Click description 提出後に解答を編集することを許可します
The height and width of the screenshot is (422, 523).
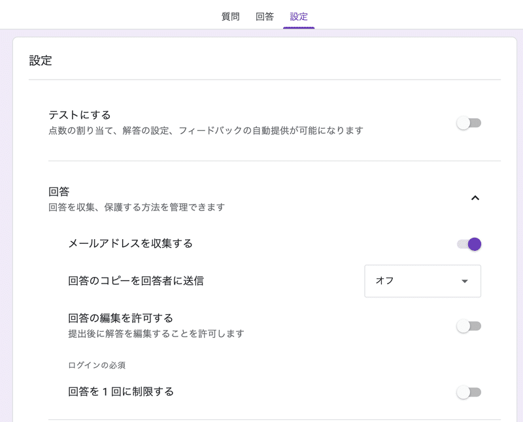point(156,333)
